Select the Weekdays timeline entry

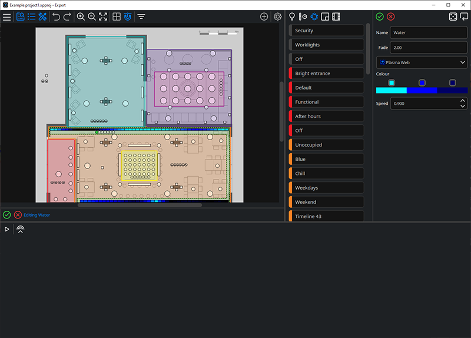pyautogui.click(x=327, y=188)
